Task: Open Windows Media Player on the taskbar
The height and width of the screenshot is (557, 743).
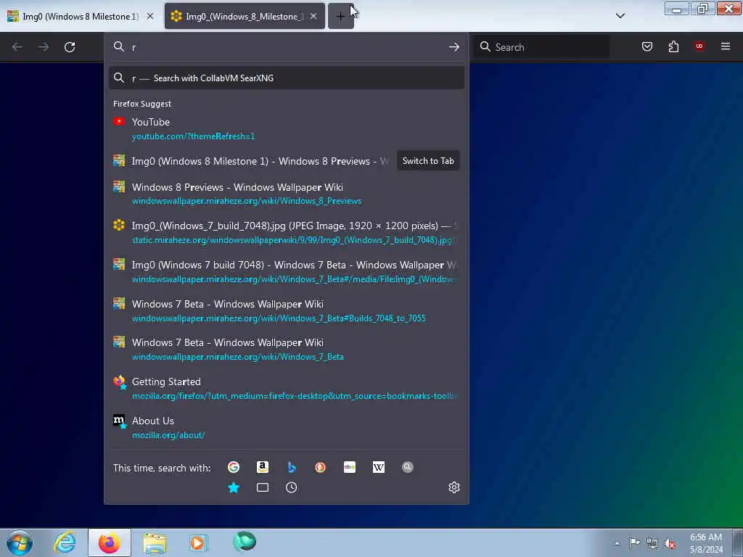Action: click(x=197, y=542)
